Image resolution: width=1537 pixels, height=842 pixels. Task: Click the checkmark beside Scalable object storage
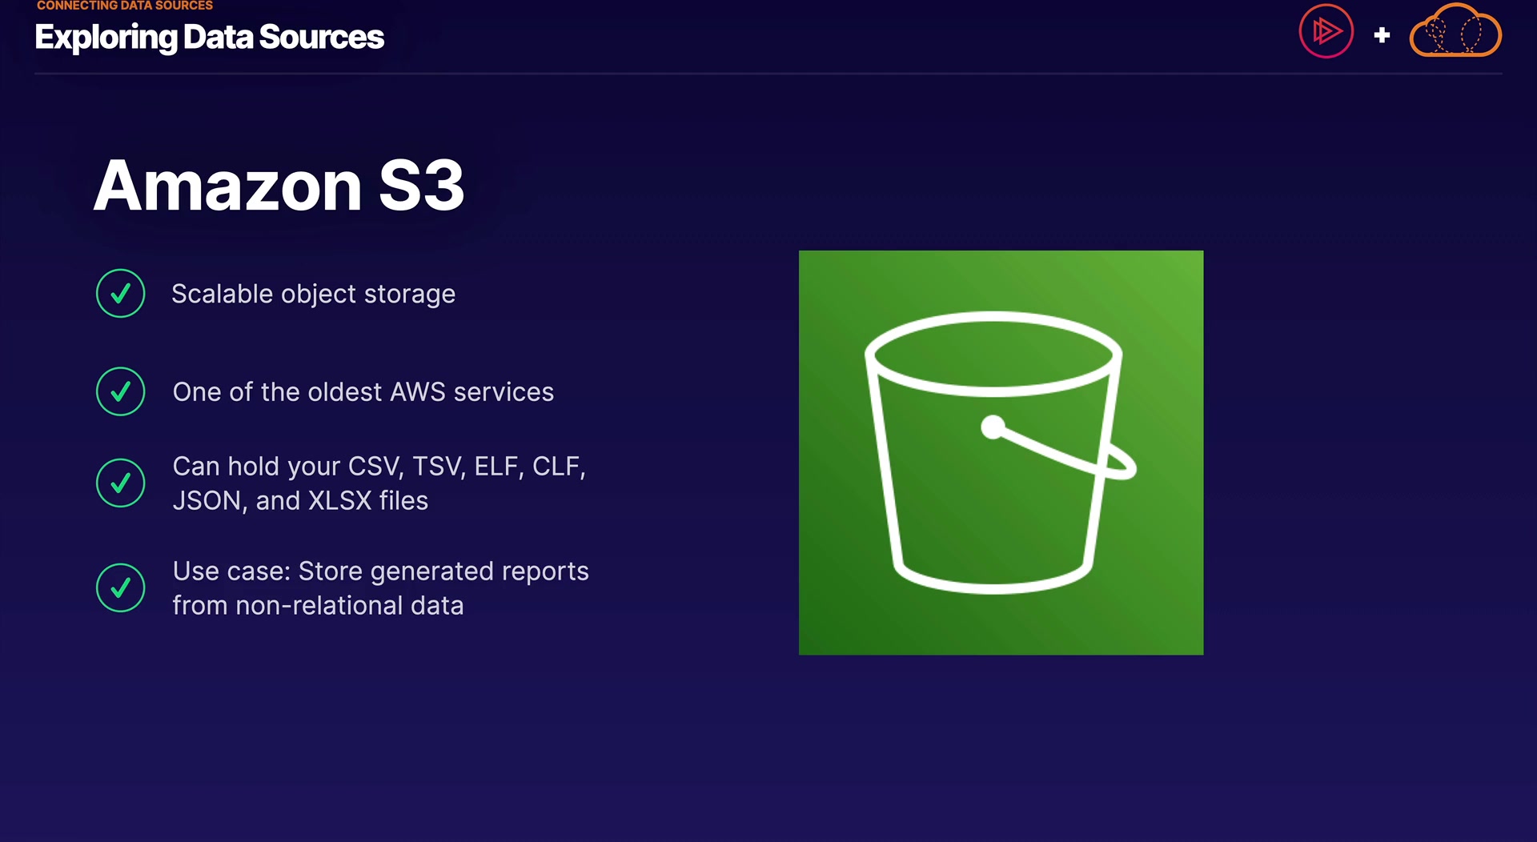[x=120, y=294]
